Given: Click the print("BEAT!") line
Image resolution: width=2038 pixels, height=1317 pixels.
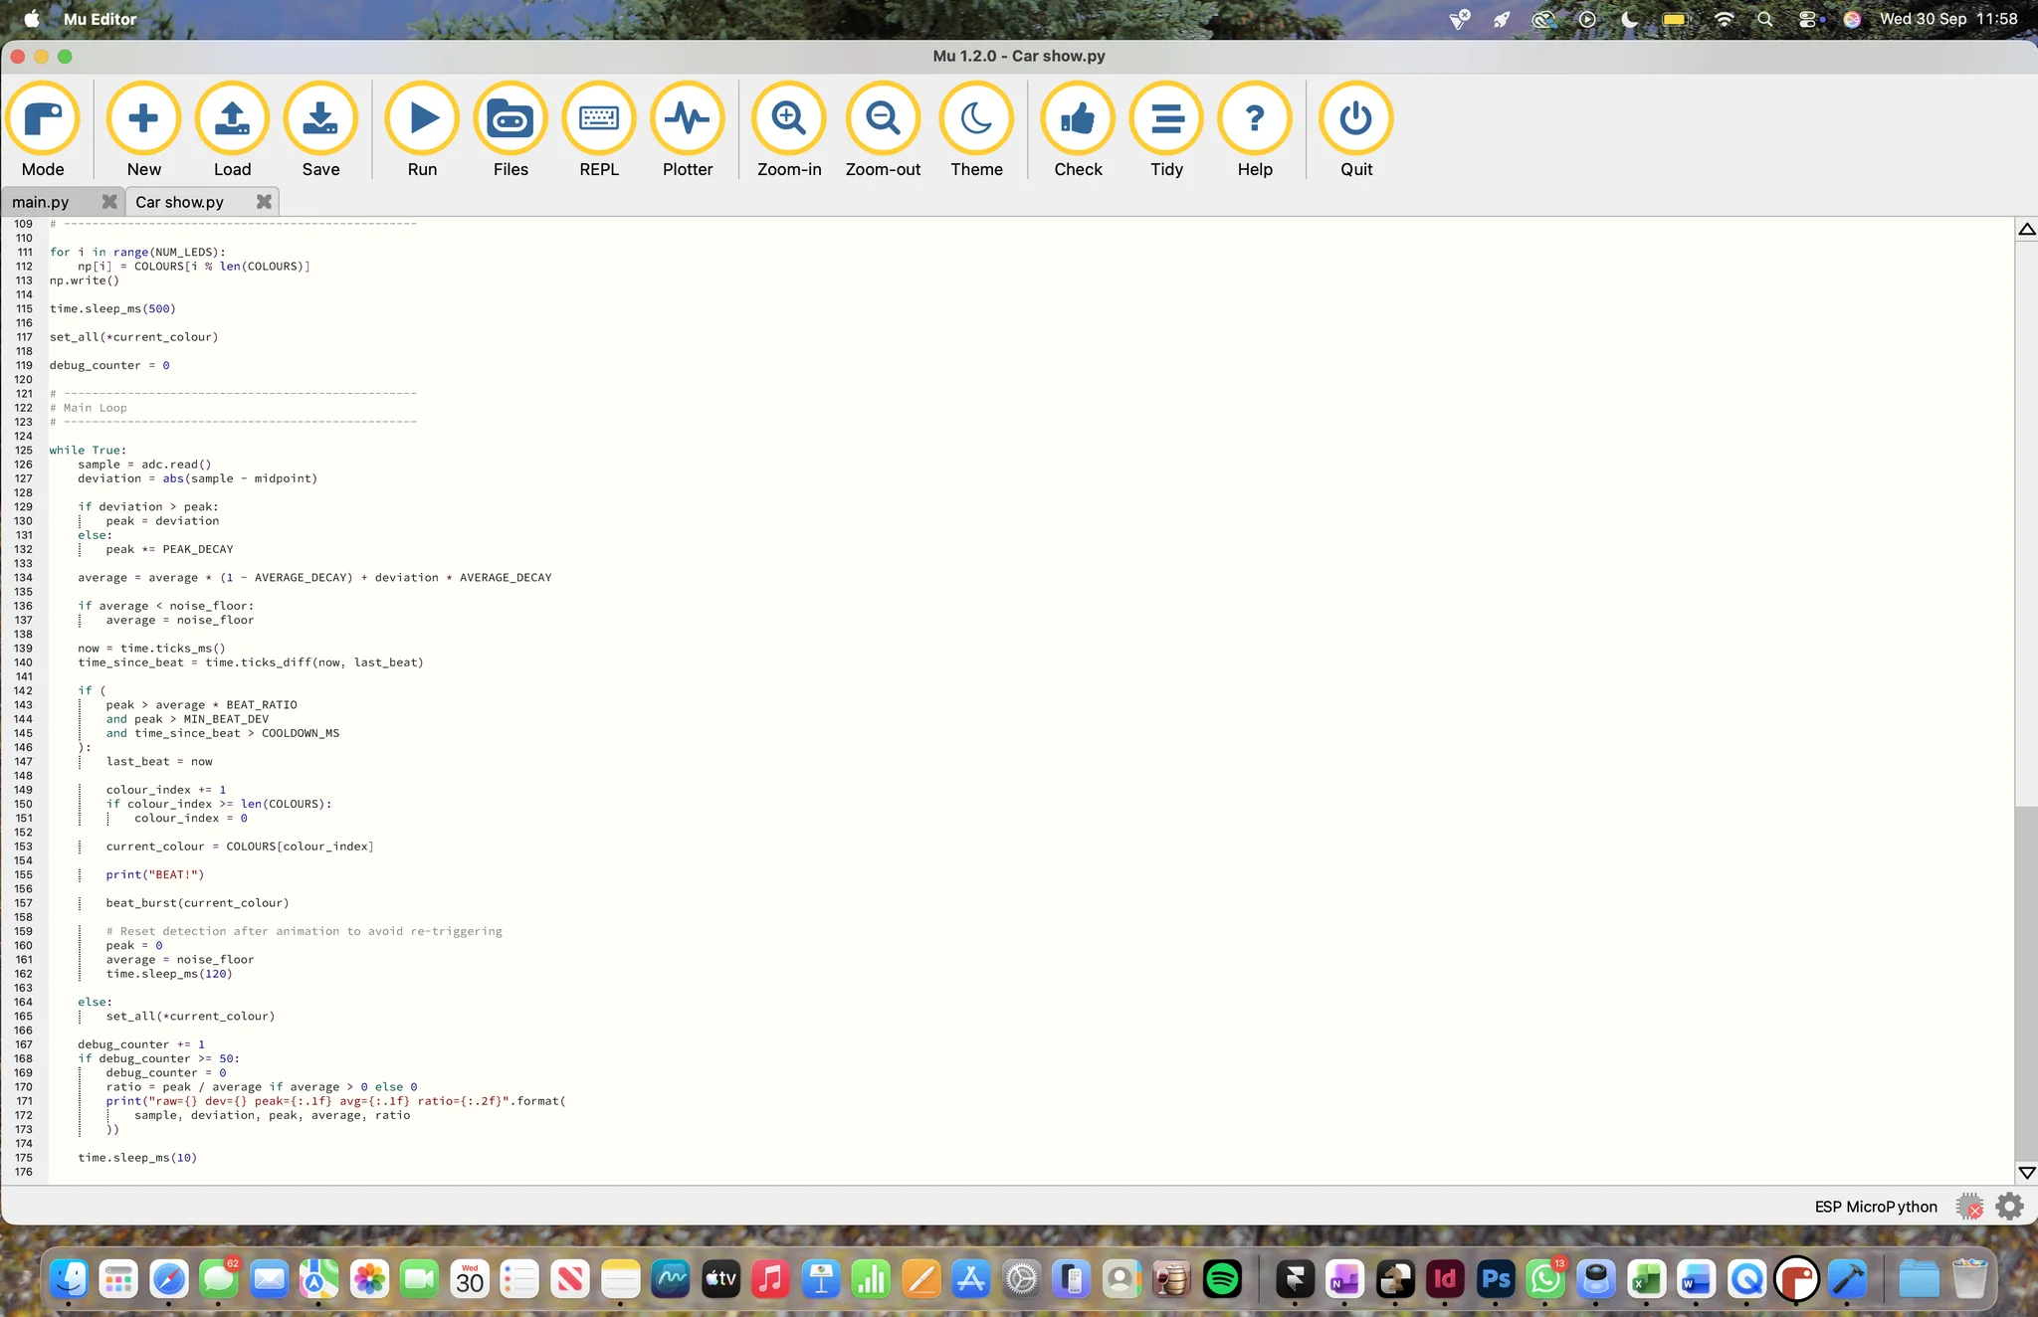Looking at the screenshot, I should (x=155, y=875).
